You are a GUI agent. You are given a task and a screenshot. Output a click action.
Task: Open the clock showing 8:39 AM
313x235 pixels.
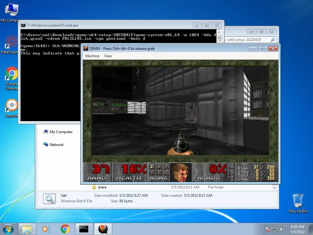click(x=297, y=229)
